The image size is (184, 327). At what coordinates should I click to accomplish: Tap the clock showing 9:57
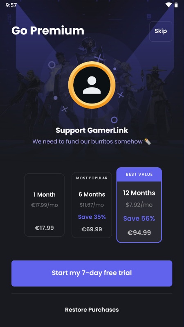(11, 5)
